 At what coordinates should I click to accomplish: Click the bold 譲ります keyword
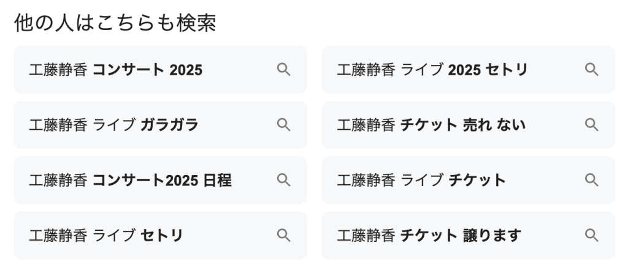pos(492,235)
